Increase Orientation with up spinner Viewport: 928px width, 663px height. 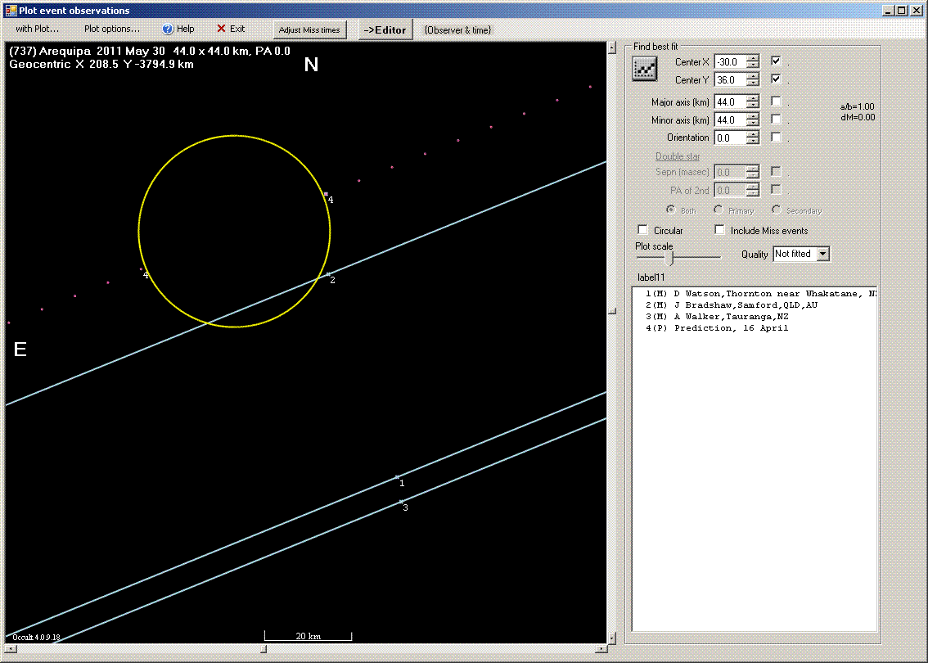(753, 133)
